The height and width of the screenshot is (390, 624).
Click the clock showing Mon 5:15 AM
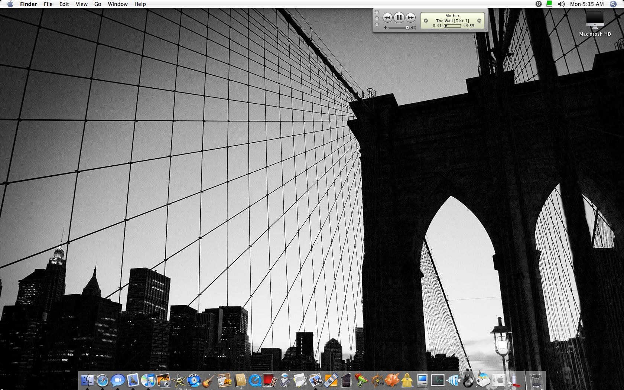(x=587, y=4)
